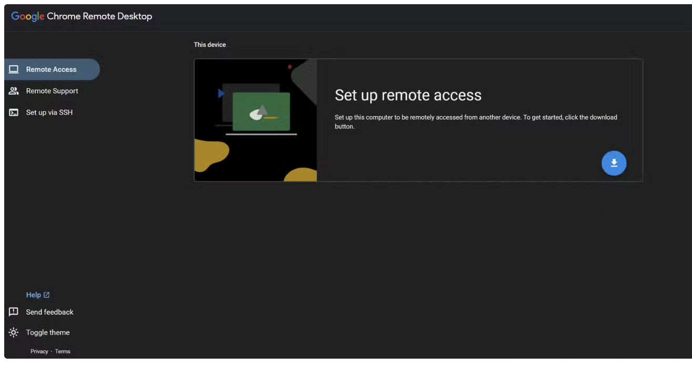Image resolution: width=692 pixels, height=366 pixels.
Task: Click the setup instructions description text
Action: [476, 121]
